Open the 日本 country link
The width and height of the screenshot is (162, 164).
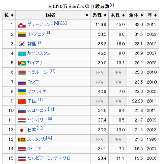click(x=32, y=130)
